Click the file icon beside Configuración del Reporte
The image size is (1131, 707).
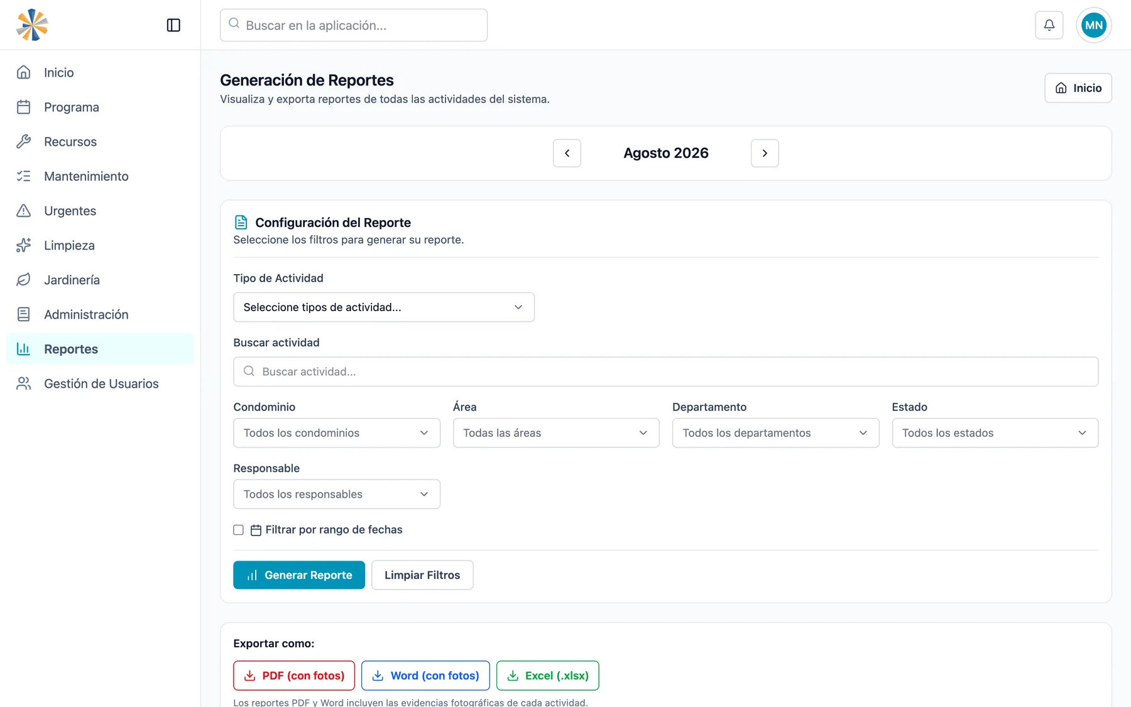pyautogui.click(x=241, y=222)
